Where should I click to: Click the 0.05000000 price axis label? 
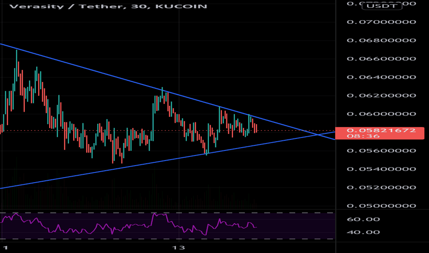coord(382,206)
